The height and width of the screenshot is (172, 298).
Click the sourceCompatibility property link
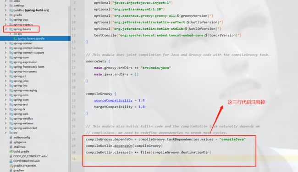point(113,100)
